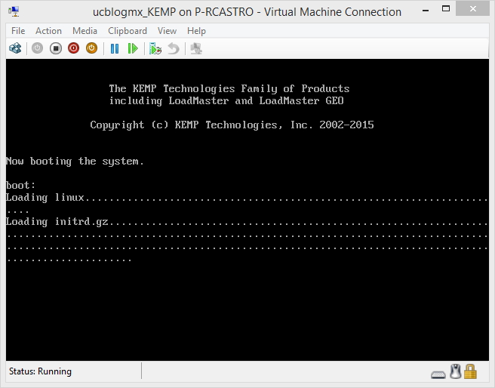Image resolution: width=495 pixels, height=388 pixels.
Task: Click the grayed Start power icon
Action: [x=37, y=48]
